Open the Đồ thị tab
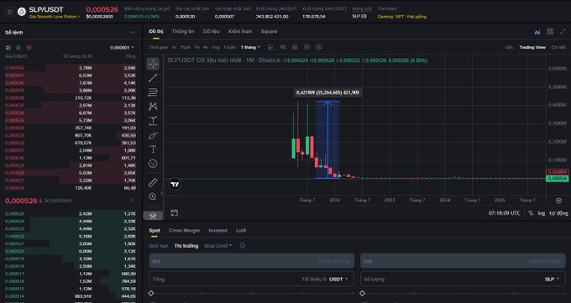 [156, 32]
